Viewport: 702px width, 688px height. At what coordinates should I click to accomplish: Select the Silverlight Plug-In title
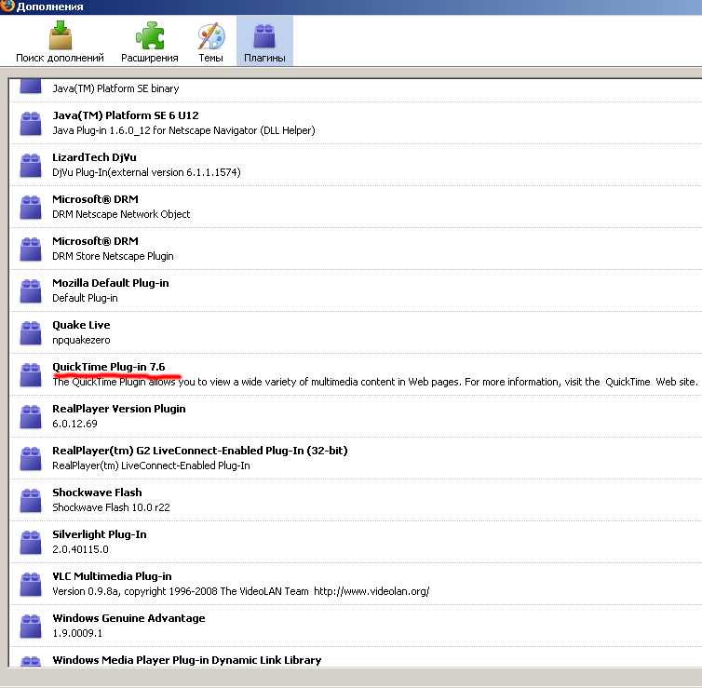click(x=100, y=534)
